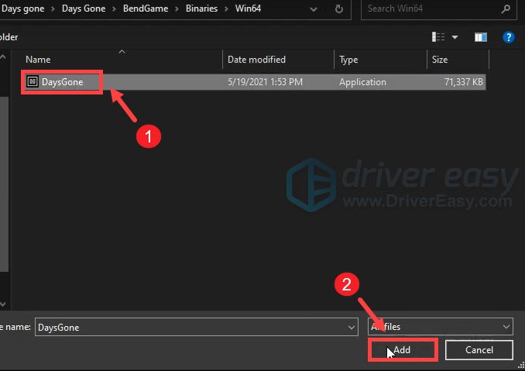The height and width of the screenshot is (371, 525).
Task: Open the Help icon
Action: 508,37
